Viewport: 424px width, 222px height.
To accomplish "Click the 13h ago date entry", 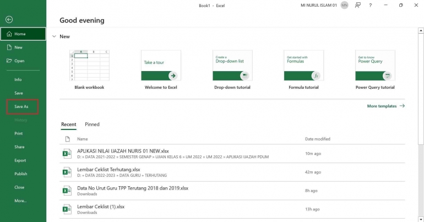I will [x=312, y=209].
